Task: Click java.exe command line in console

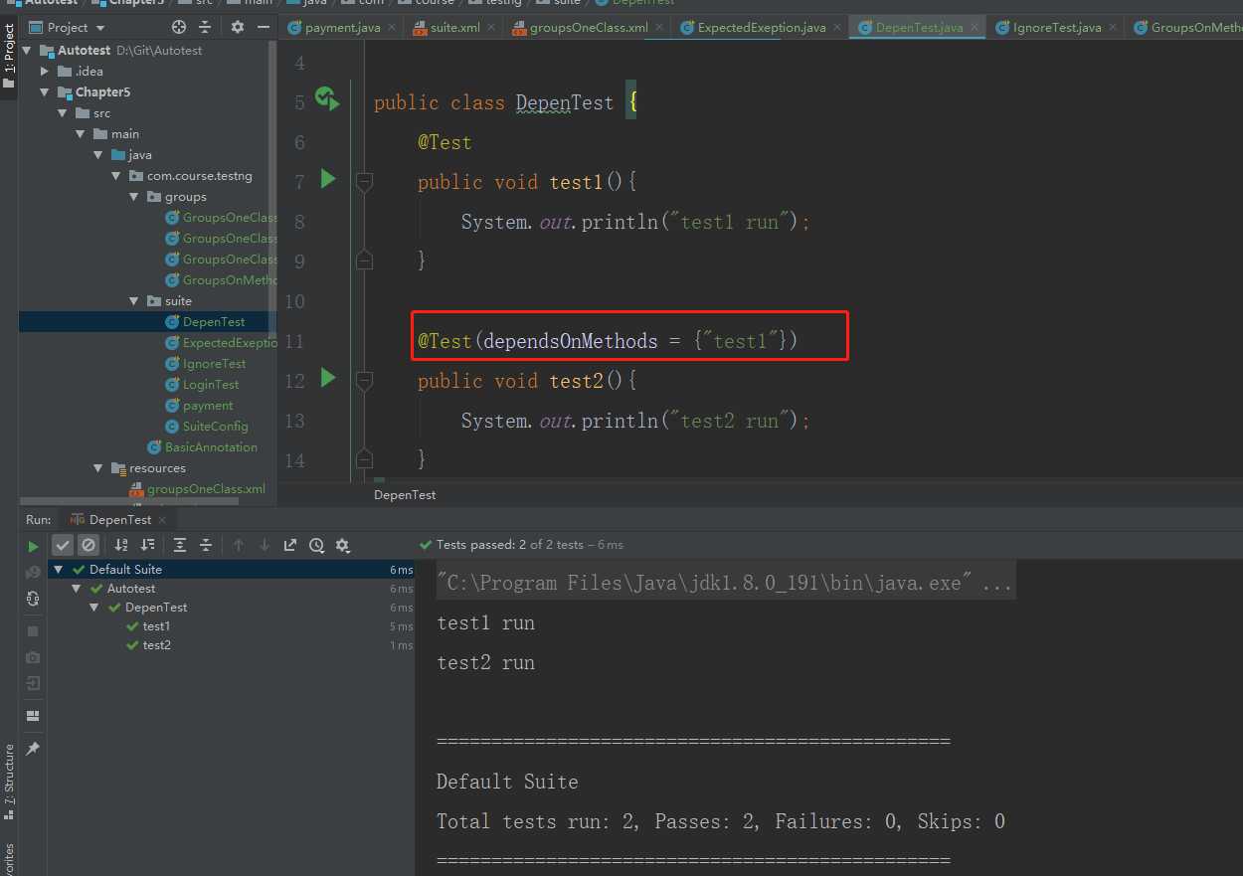Action: coord(724,584)
